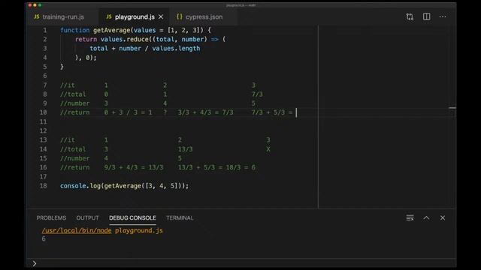Click the compare changes icon
The height and width of the screenshot is (270, 481).
tap(410, 16)
